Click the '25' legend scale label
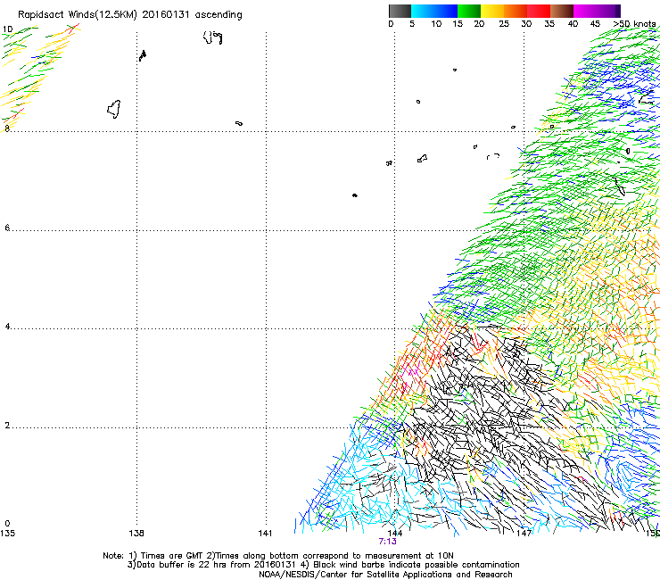The height and width of the screenshot is (580, 660). point(504,24)
